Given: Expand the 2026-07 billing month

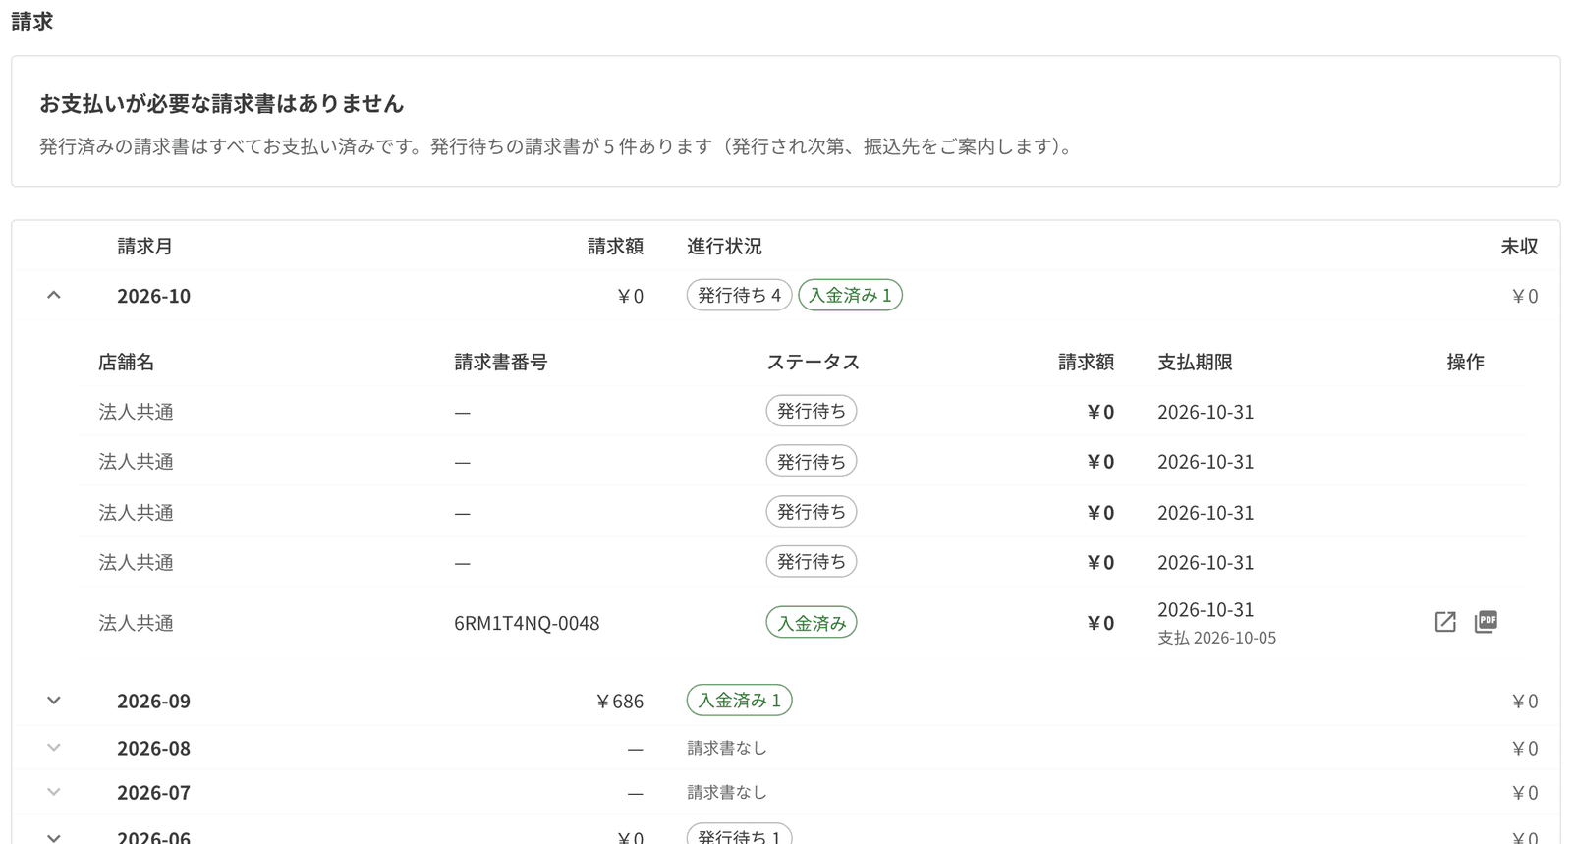Looking at the screenshot, I should pyautogui.click(x=54, y=792).
